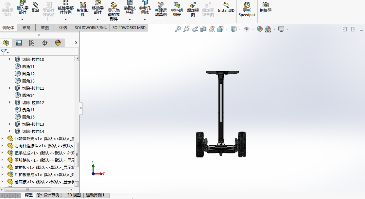Open the SOLIDWORKS MBD tab
The height and width of the screenshot is (199, 365).
(x=129, y=28)
